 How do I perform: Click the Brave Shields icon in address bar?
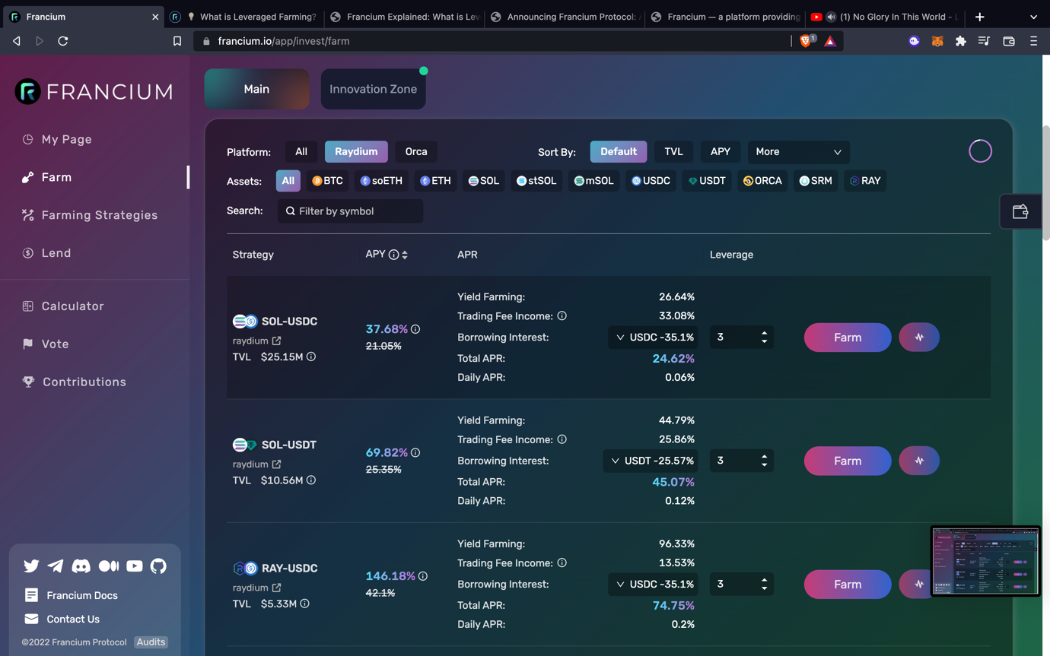tap(807, 41)
